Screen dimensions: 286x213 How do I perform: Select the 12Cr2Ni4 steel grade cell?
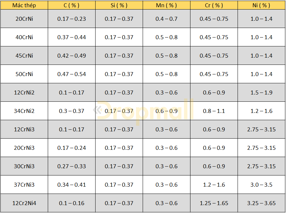(24, 203)
